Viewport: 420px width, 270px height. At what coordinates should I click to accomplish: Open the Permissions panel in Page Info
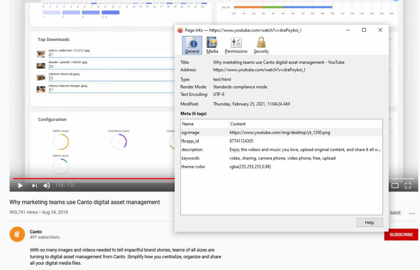236,44
